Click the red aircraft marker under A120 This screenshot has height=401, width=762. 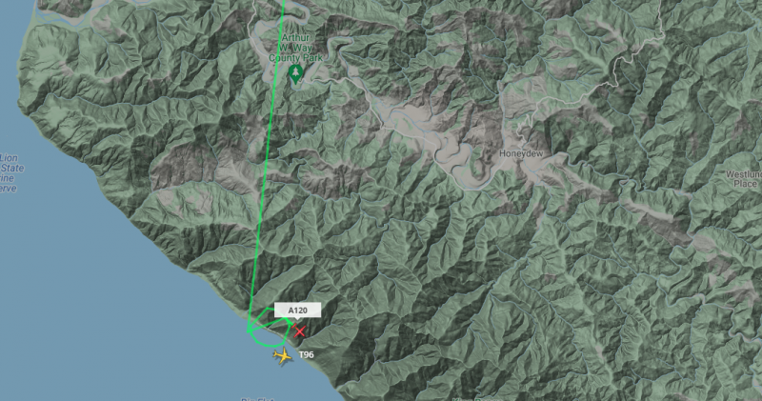[299, 331]
